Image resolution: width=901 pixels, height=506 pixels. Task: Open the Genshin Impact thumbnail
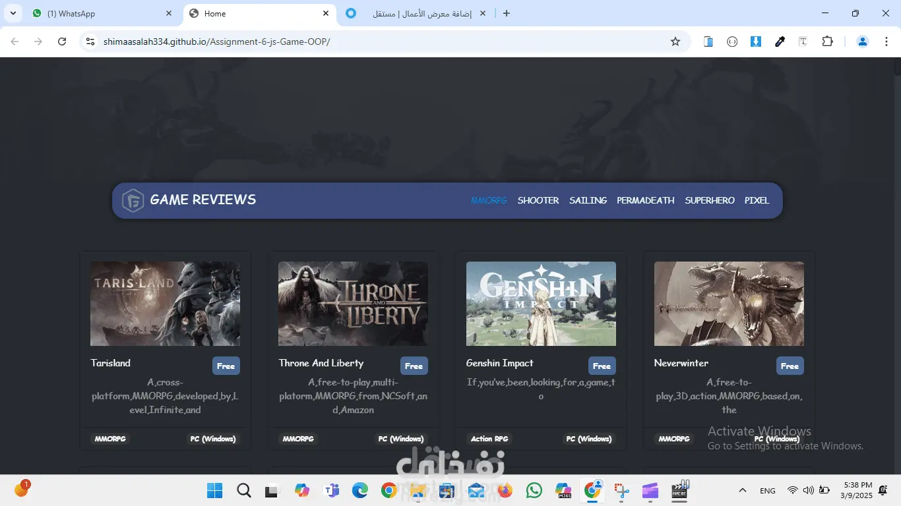(541, 304)
